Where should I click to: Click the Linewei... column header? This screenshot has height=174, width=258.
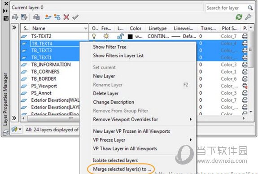[x=184, y=28]
